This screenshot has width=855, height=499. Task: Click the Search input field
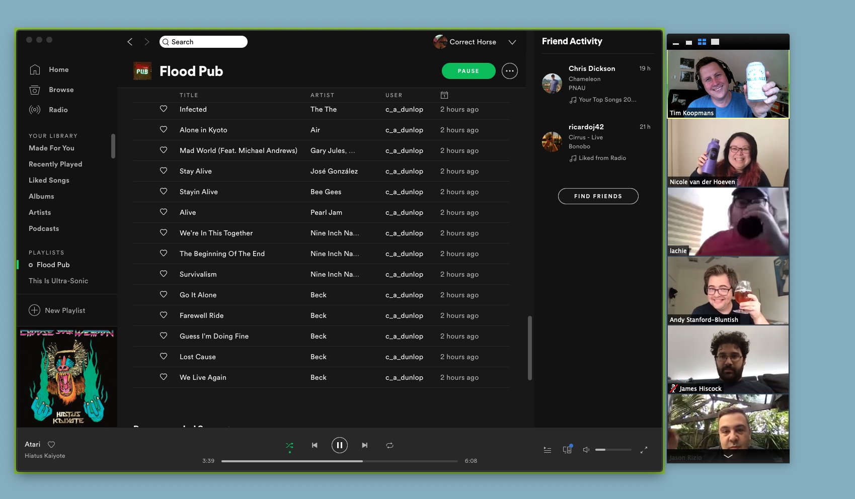pyautogui.click(x=203, y=42)
